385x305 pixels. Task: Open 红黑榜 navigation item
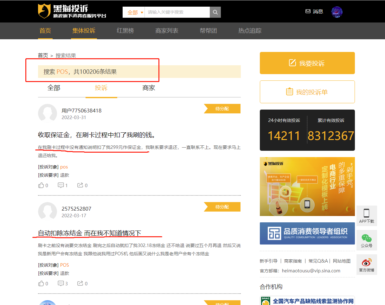click(x=125, y=31)
